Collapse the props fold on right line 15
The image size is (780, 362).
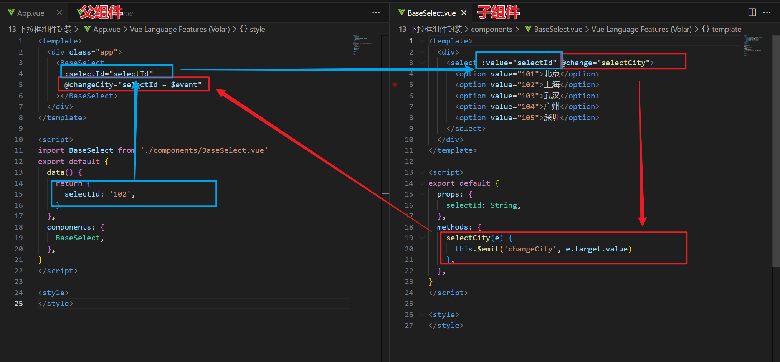[422, 194]
